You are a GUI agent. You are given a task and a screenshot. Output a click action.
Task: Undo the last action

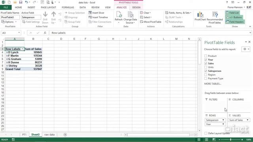click(26, 2)
